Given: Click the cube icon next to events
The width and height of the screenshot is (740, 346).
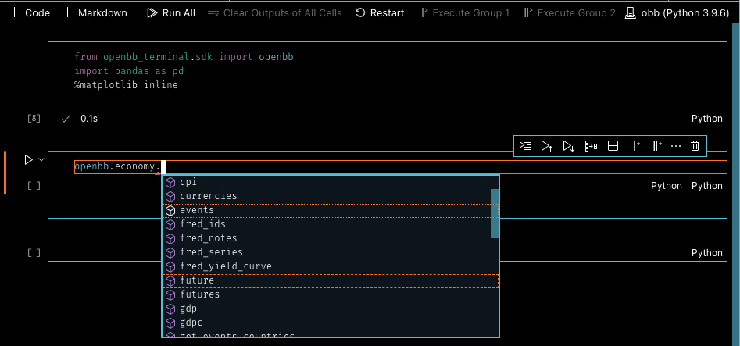Looking at the screenshot, I should pyautogui.click(x=170, y=211).
